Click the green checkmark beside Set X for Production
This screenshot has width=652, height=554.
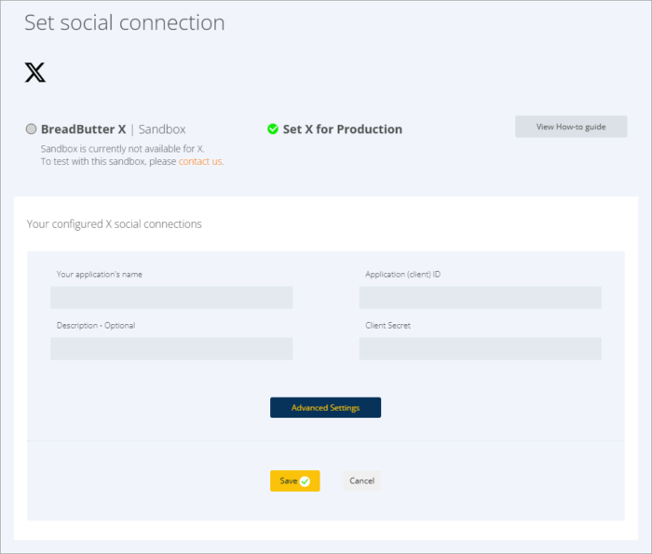(273, 129)
